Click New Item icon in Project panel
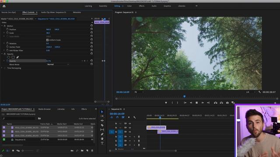Image resolution: width=280 pixels, height=157 pixels. coord(87,150)
